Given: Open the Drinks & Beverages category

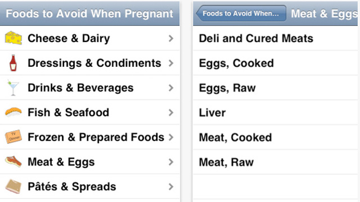Looking at the screenshot, I should coord(90,88).
